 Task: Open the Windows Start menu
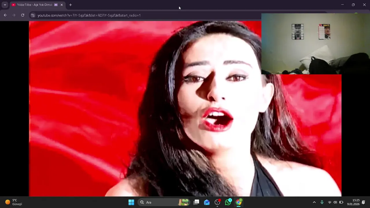pyautogui.click(x=131, y=202)
